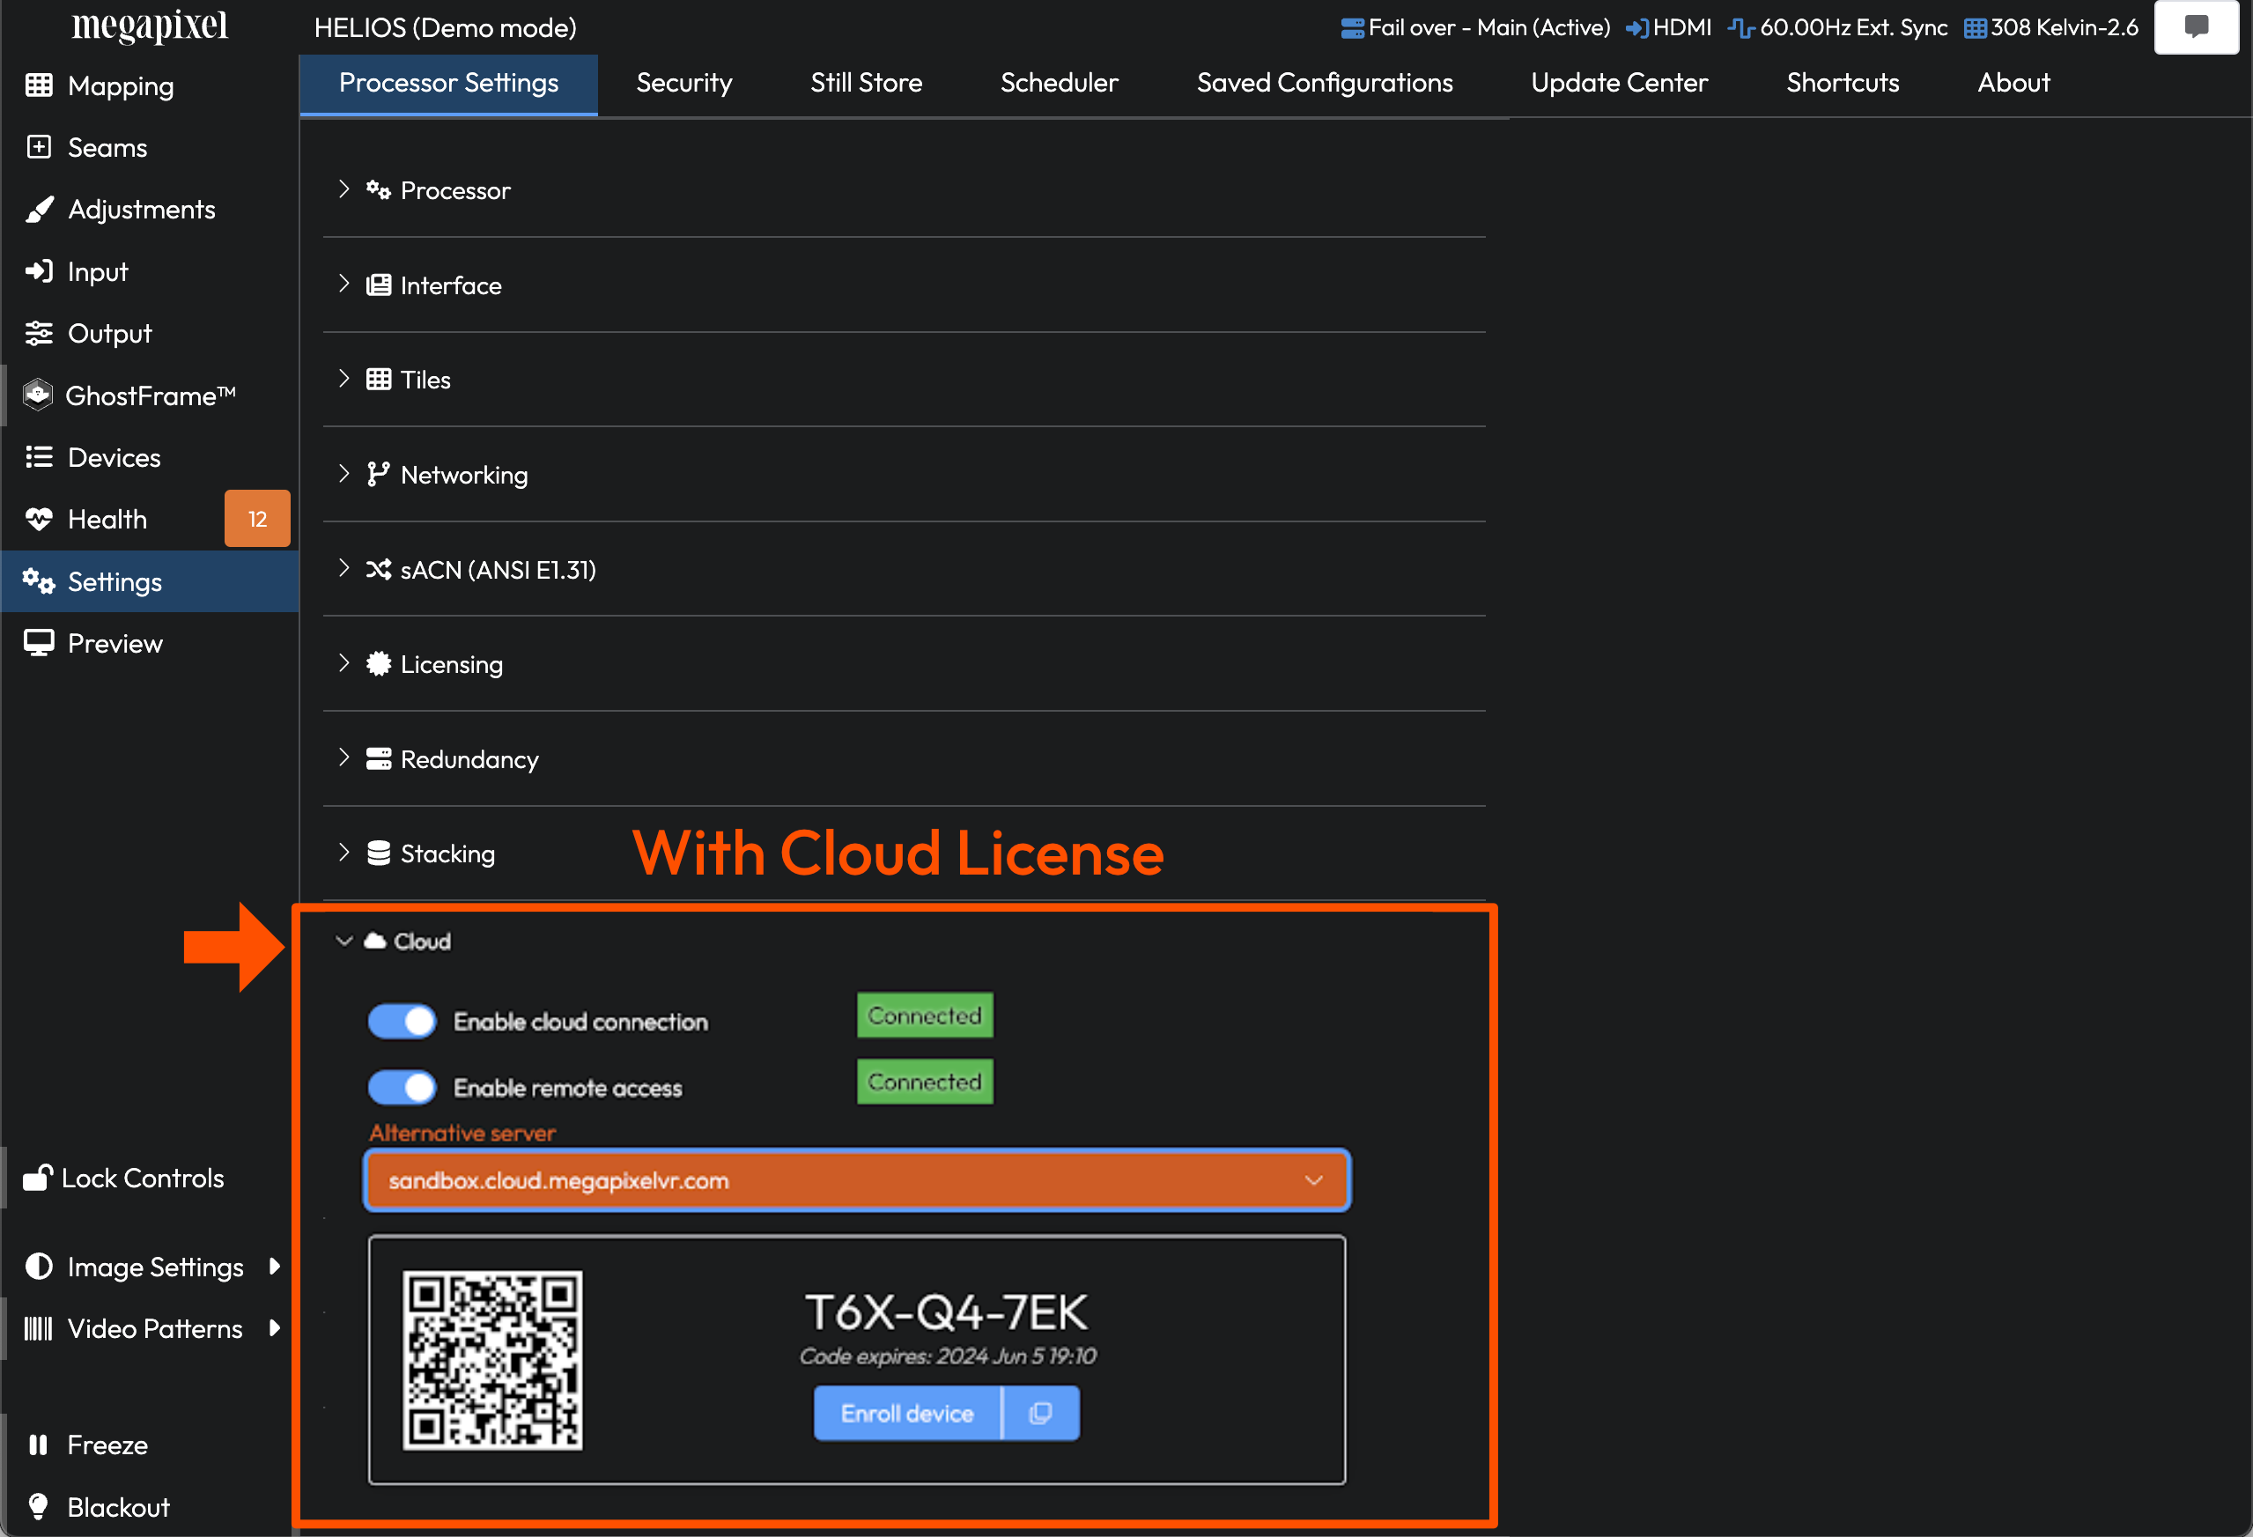Open the Shortcuts tab
The height and width of the screenshot is (1537, 2253).
click(1842, 84)
